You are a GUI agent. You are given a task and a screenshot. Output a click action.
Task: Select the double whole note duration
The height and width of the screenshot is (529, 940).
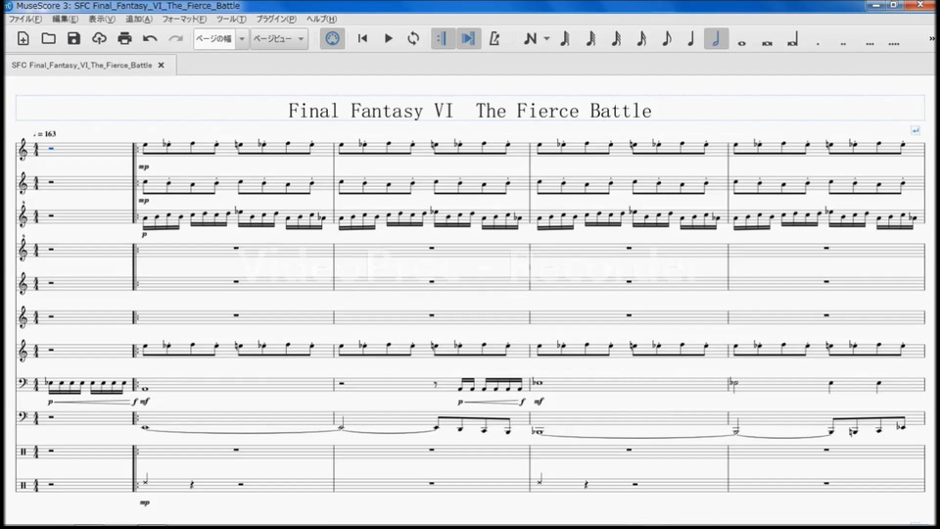767,42
